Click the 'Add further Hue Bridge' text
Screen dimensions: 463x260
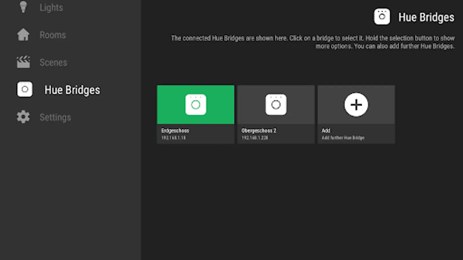pyautogui.click(x=343, y=138)
